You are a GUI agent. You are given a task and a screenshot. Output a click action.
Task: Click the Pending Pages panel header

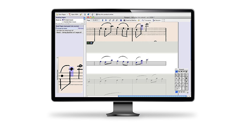tap(69, 18)
